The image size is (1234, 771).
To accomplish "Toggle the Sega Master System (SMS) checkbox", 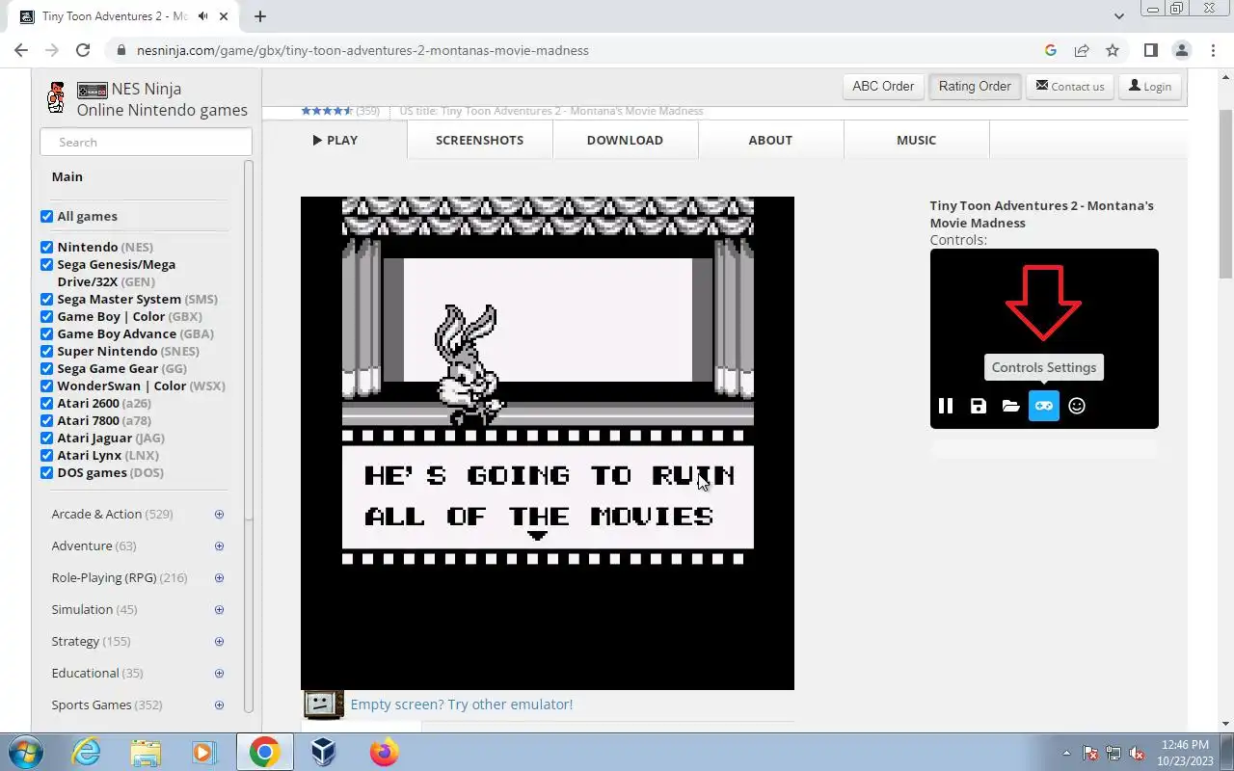I will 46,299.
